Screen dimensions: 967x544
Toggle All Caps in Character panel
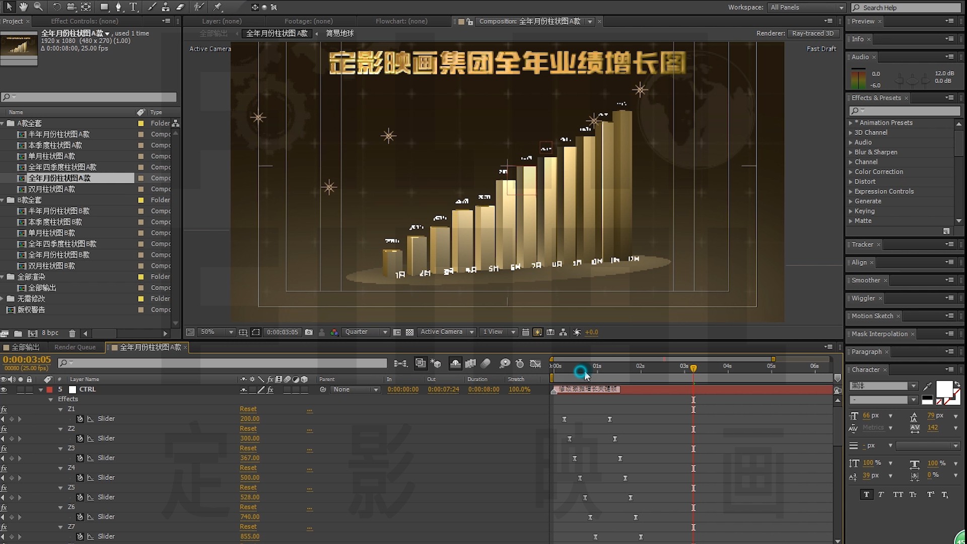pyautogui.click(x=897, y=495)
